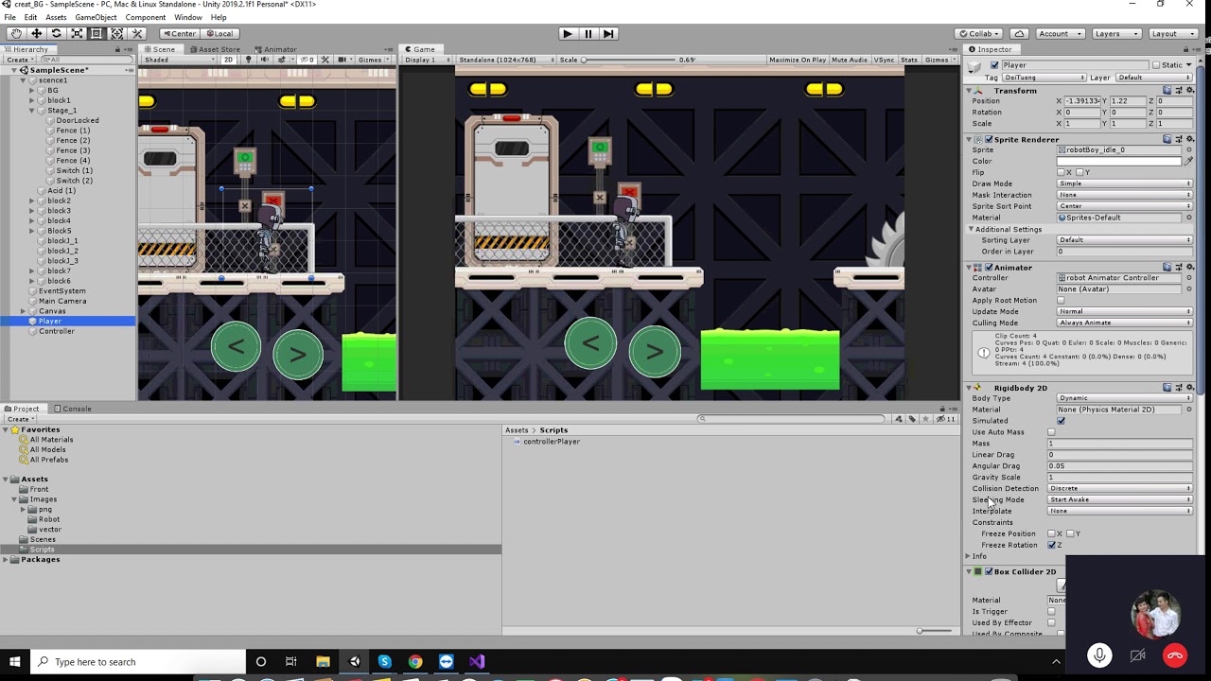1211x681 pixels.
Task: Toggle scene lighting lightbulb icon
Action: 248,60
